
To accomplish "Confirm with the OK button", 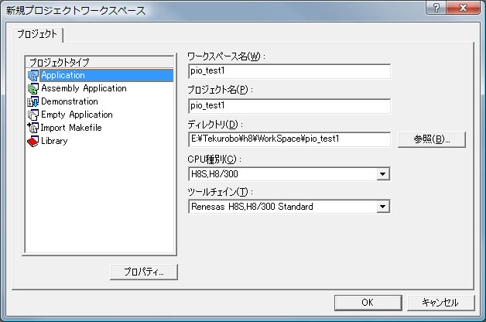I will pos(368,303).
